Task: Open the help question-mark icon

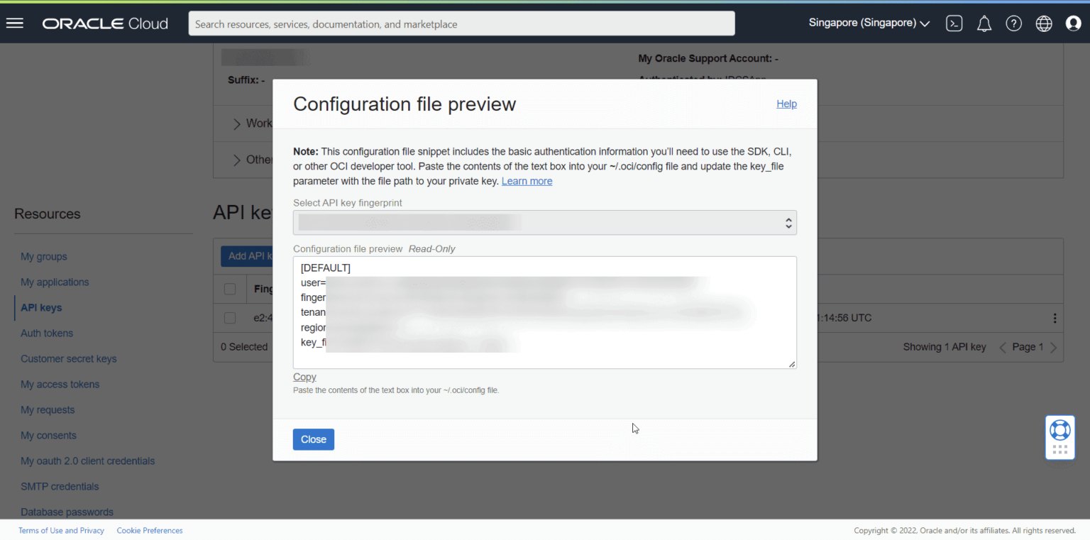Action: [x=1013, y=23]
